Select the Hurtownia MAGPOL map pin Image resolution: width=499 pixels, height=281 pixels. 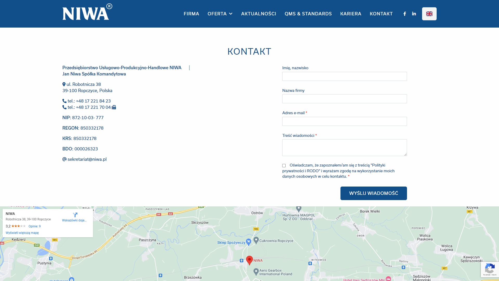pos(299,209)
